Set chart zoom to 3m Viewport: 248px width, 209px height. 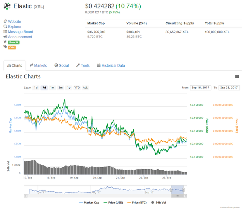(x=60, y=88)
